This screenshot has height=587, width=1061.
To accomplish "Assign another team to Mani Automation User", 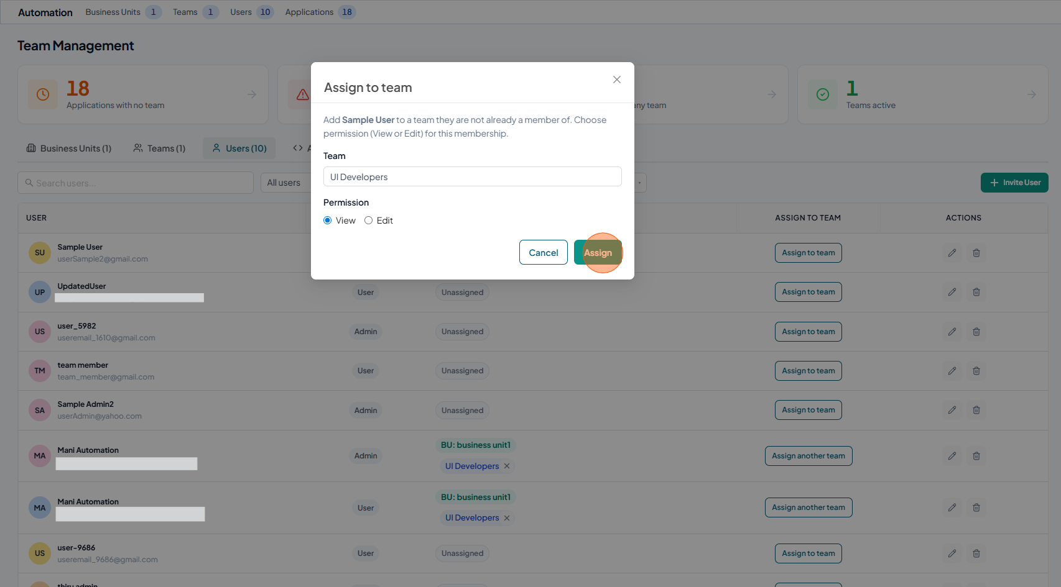I will [x=808, y=507].
